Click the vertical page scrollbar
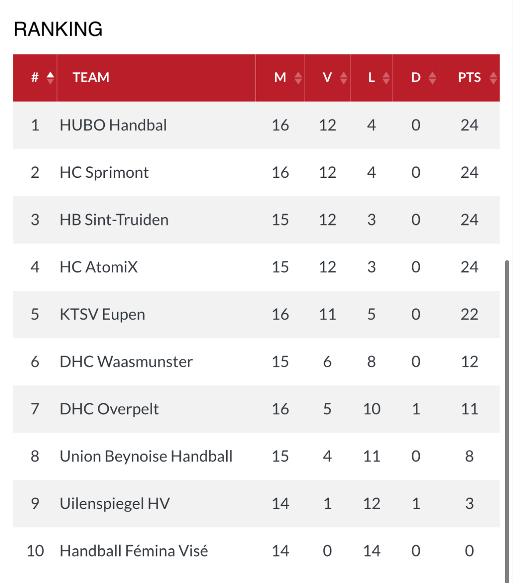 (x=507, y=420)
